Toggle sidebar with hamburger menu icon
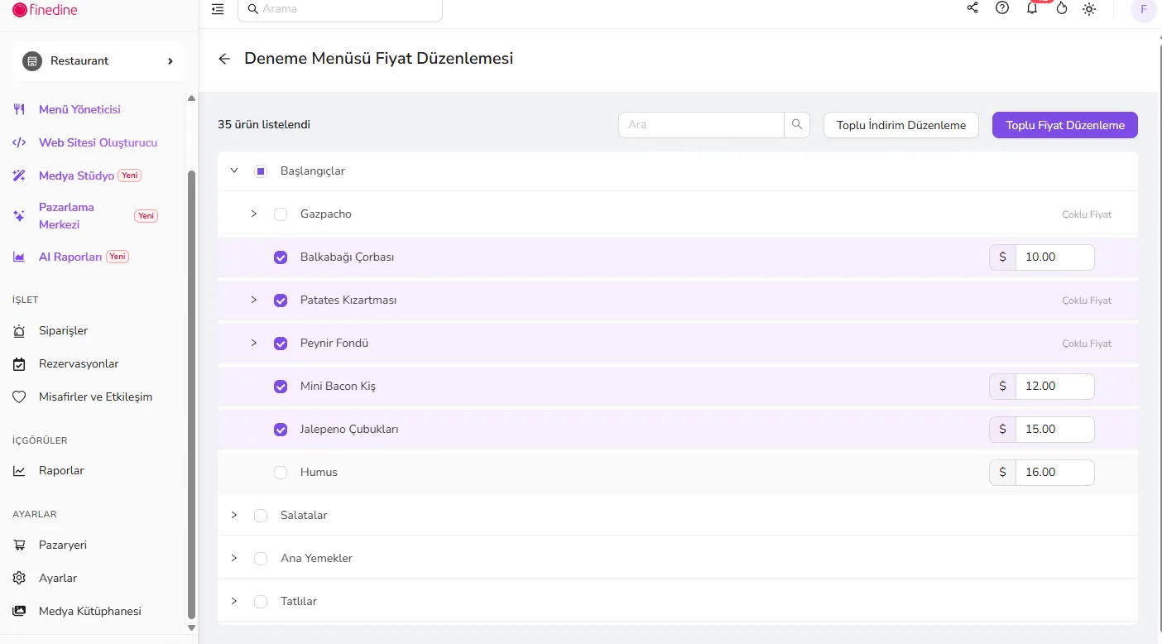 [x=218, y=9]
